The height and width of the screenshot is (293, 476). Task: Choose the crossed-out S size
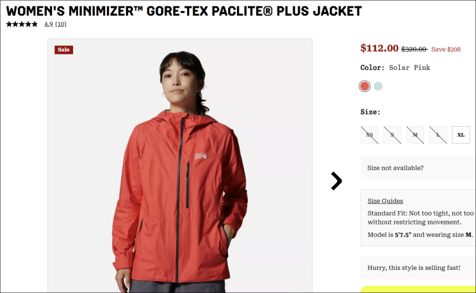pyautogui.click(x=392, y=135)
